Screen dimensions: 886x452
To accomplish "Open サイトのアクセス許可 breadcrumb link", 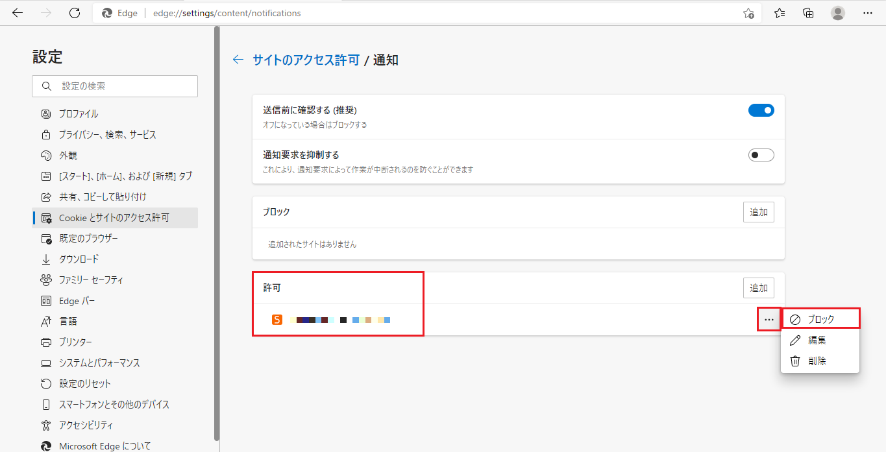I will [306, 60].
